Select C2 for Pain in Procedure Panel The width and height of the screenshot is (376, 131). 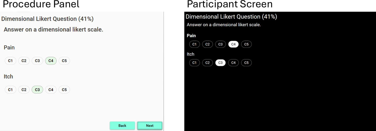tap(24, 61)
